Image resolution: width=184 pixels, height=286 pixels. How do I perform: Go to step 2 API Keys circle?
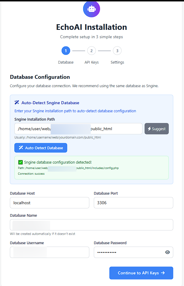(x=91, y=51)
